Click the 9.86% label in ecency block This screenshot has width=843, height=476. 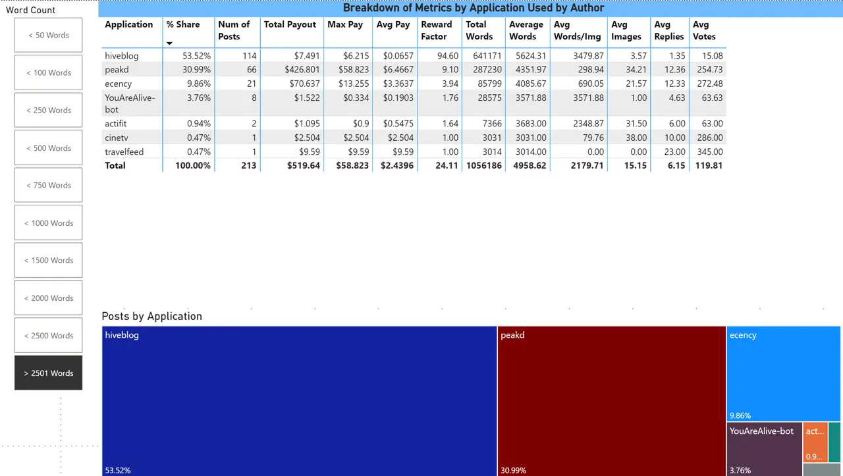740,415
